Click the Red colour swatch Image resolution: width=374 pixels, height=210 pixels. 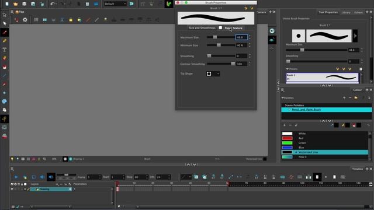pos(287,138)
